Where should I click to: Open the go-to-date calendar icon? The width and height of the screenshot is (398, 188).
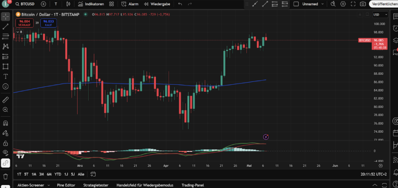pyautogui.click(x=93, y=174)
